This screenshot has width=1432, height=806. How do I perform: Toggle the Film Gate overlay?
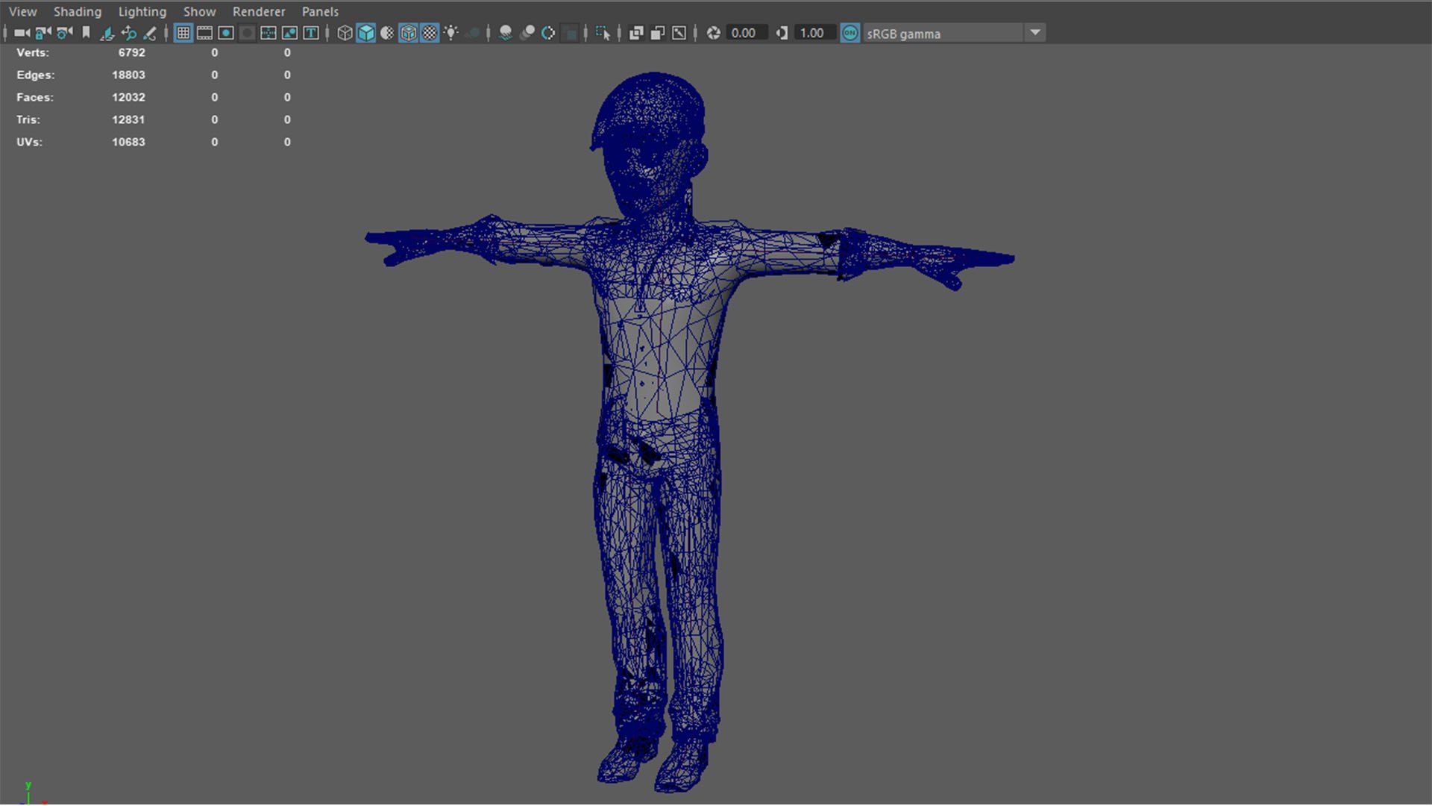(204, 33)
